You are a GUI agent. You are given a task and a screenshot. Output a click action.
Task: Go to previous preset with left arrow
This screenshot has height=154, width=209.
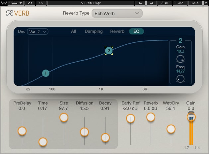[x=140, y=3]
